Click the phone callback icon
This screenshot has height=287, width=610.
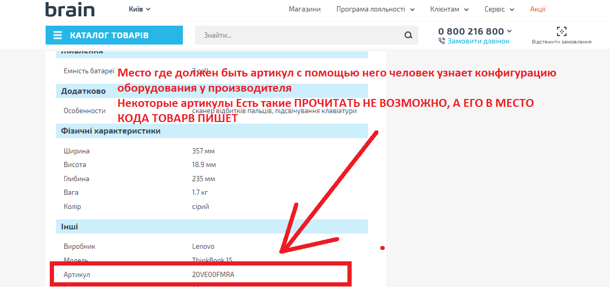pos(442,41)
